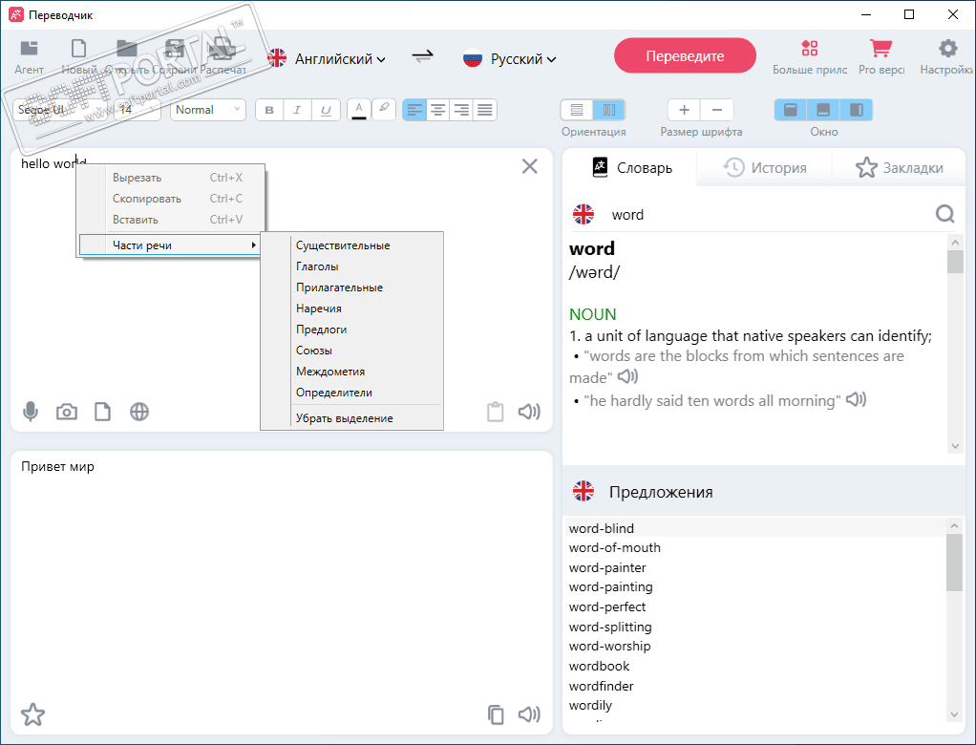The height and width of the screenshot is (745, 976).
Task: Translate from camera image icon
Action: [67, 412]
